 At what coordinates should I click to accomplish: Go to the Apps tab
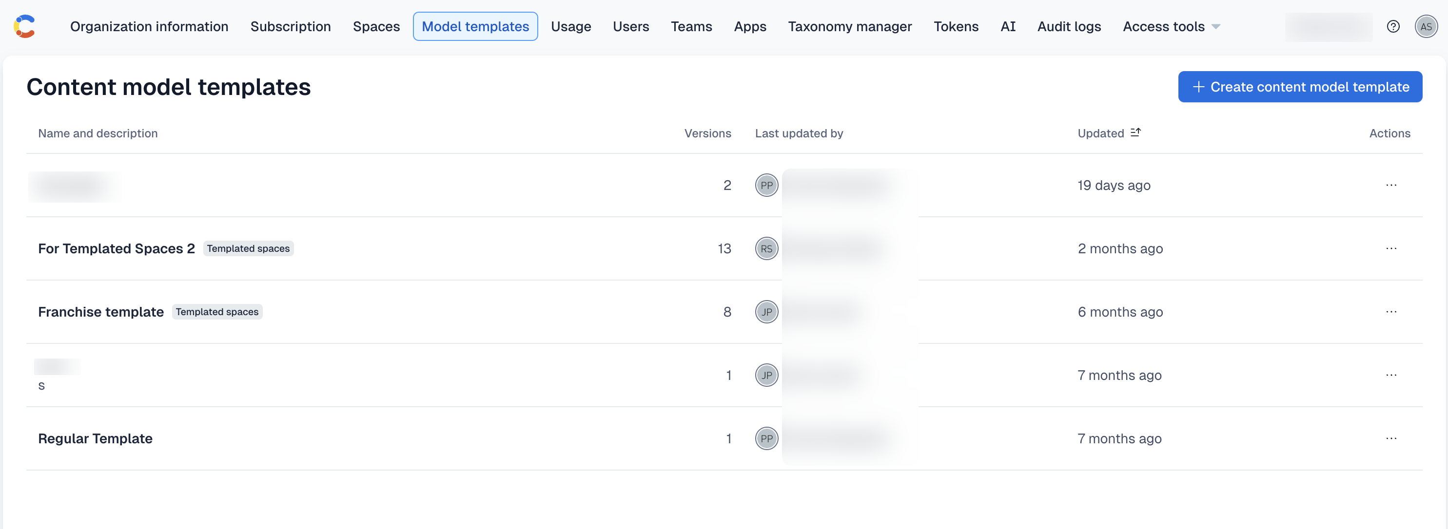click(x=750, y=26)
